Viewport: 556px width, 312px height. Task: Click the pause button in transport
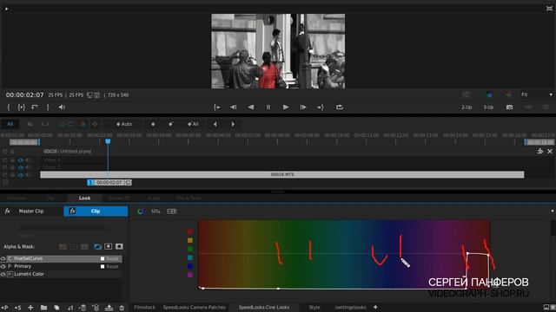pos(268,107)
